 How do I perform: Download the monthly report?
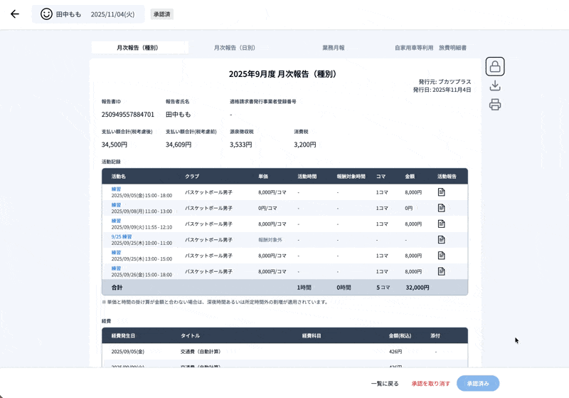495,86
